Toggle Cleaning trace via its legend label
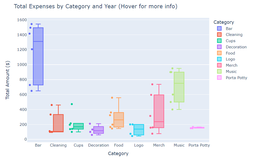 (234, 35)
